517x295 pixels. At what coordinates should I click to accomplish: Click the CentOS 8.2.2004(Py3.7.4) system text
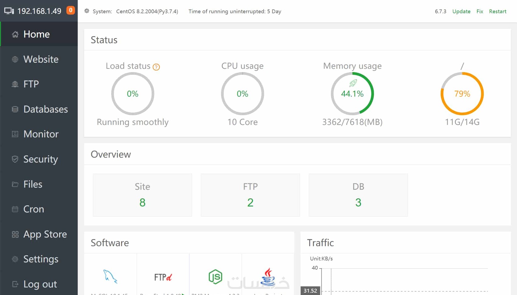[x=147, y=11]
